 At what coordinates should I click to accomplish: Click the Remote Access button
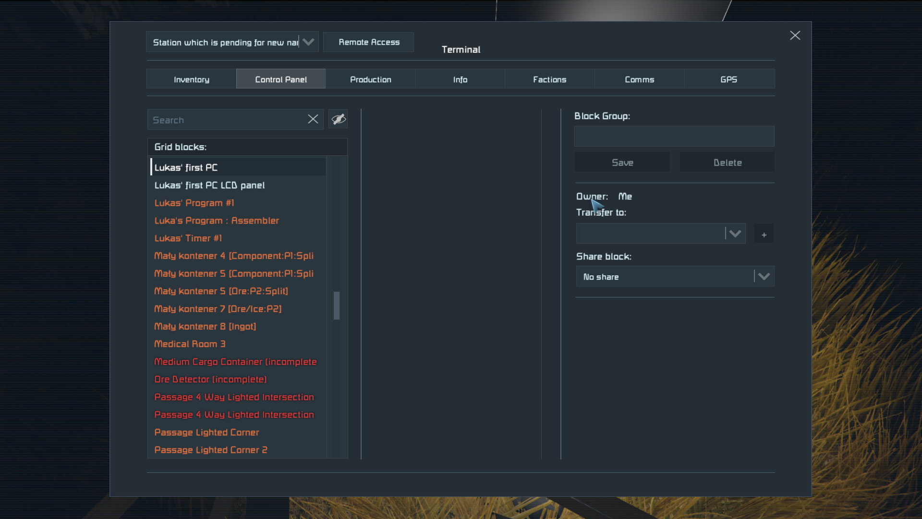pyautogui.click(x=369, y=42)
